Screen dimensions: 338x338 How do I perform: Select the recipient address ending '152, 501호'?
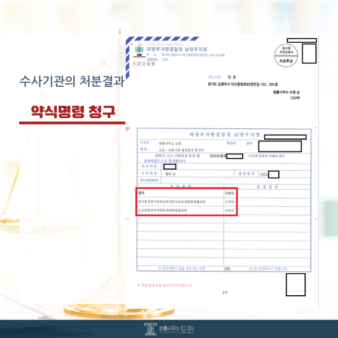[x=243, y=84]
